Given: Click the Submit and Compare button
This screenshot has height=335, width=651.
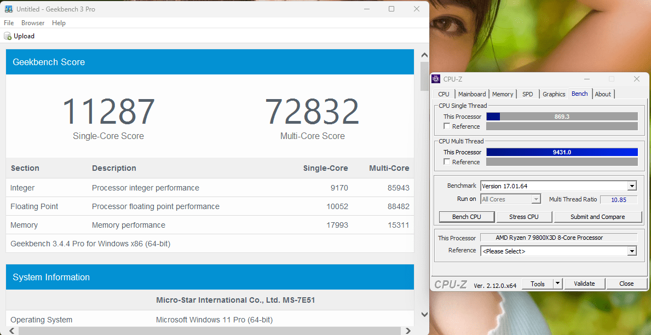Looking at the screenshot, I should tap(597, 217).
